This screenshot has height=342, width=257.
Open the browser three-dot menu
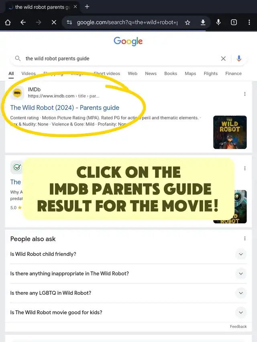tap(249, 22)
